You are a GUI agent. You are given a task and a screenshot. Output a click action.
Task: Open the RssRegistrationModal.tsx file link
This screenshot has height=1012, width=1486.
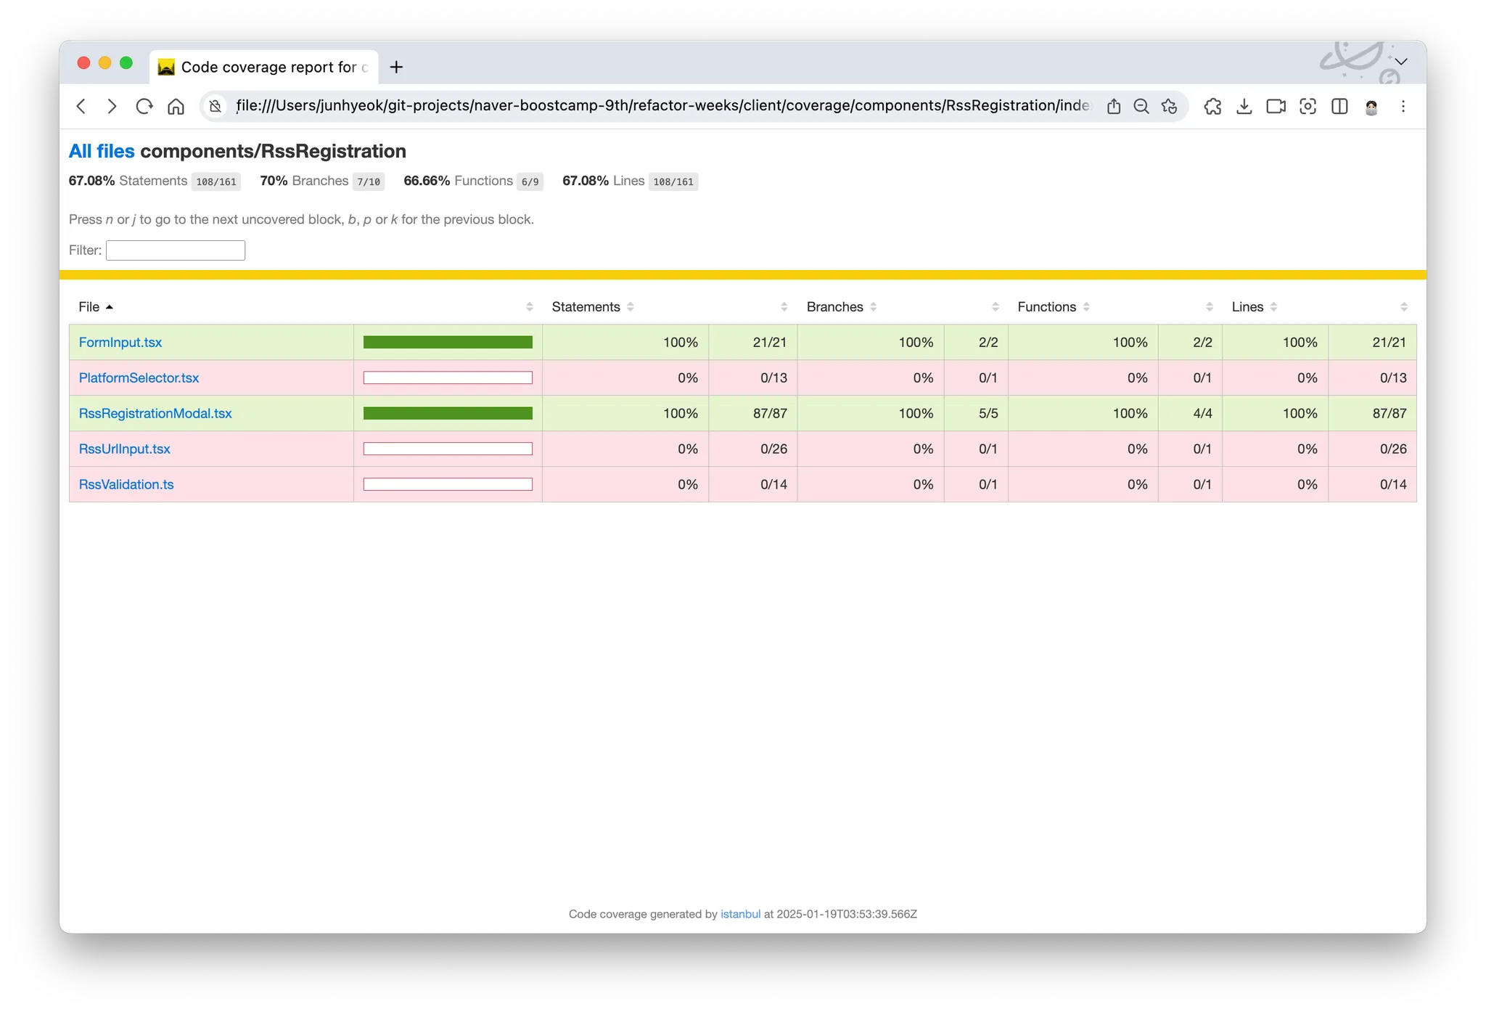[x=155, y=414]
